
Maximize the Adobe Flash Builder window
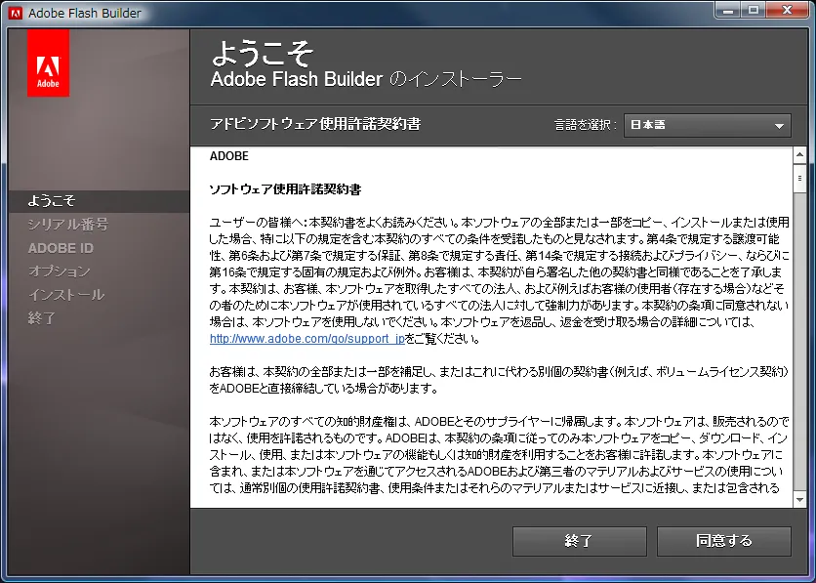[x=753, y=11]
